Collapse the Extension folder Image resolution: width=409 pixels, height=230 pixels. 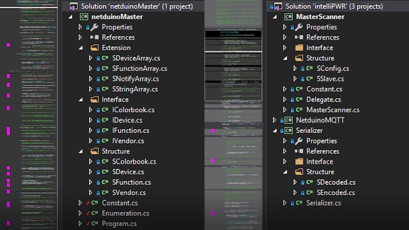[81, 48]
